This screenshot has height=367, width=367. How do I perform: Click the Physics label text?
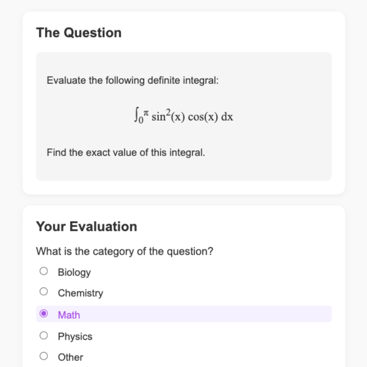tap(75, 336)
